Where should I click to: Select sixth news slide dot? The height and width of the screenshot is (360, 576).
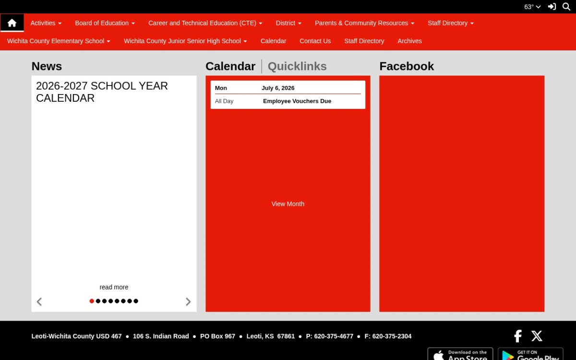point(123,301)
